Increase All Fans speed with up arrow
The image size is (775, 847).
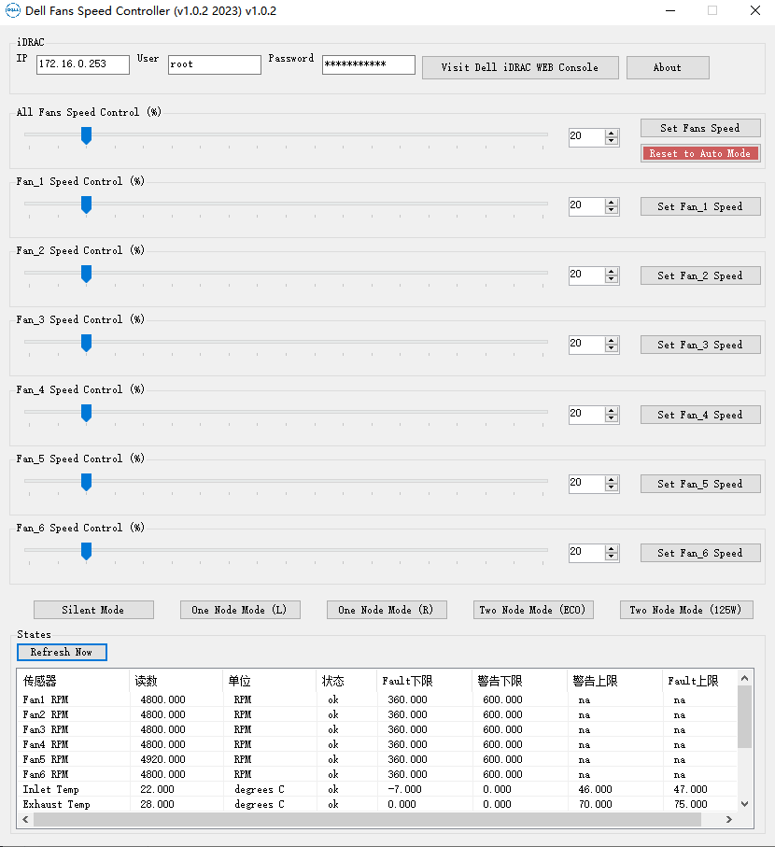pyautogui.click(x=612, y=133)
